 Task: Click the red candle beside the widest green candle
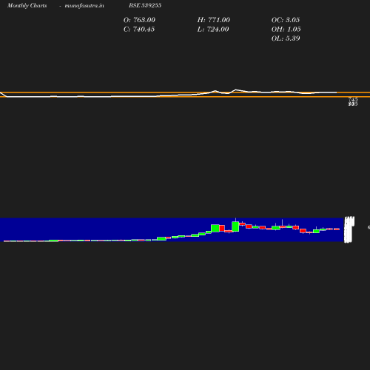222,228
